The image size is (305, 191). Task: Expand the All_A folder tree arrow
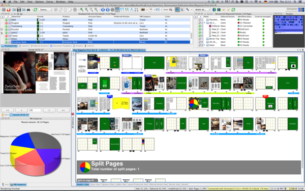205,23
